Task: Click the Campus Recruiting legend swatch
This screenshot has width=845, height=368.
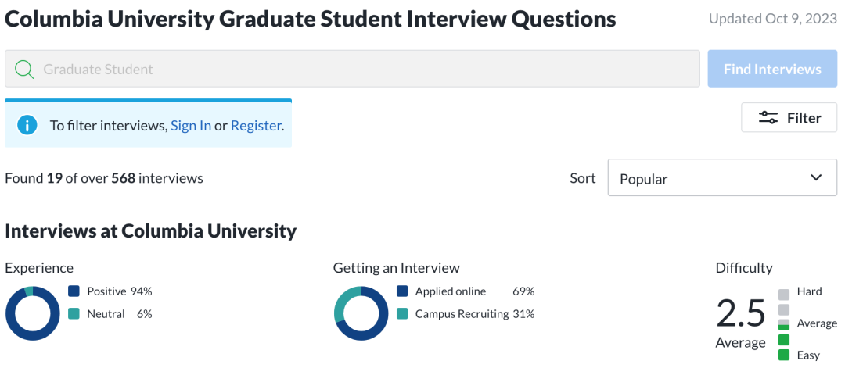Action: pos(402,313)
